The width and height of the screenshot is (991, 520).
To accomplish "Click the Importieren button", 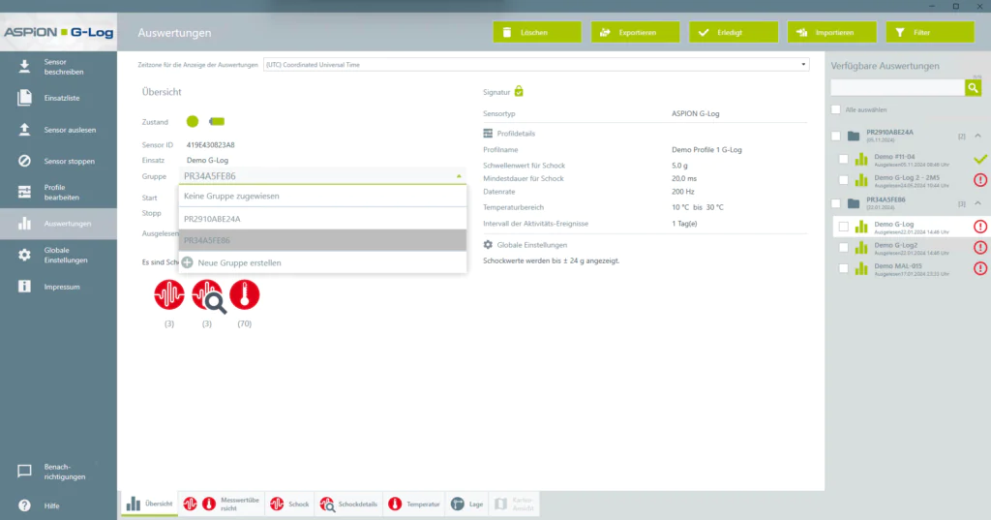I will point(831,32).
